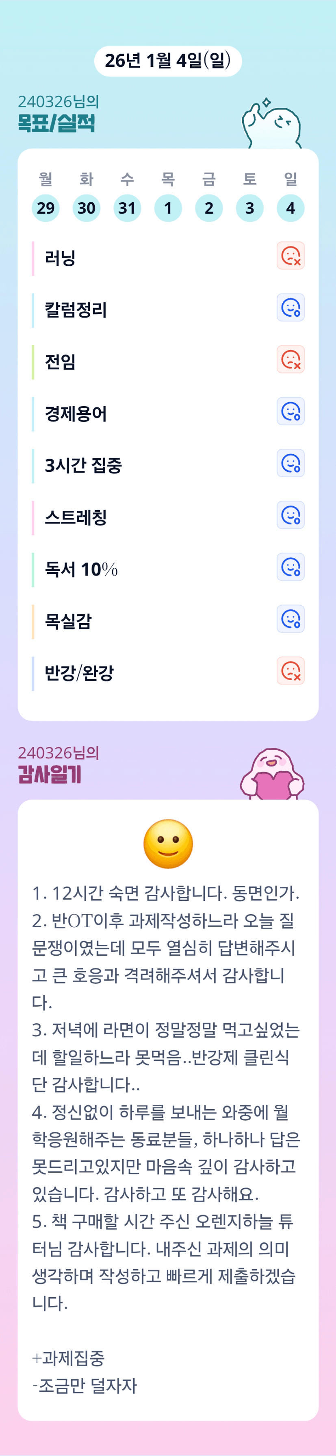Click the smiley status icon for 목실감
This screenshot has width=336, height=1456.
click(290, 619)
